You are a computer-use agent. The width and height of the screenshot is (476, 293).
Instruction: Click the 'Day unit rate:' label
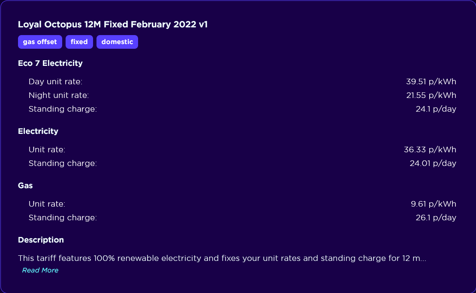click(x=55, y=81)
